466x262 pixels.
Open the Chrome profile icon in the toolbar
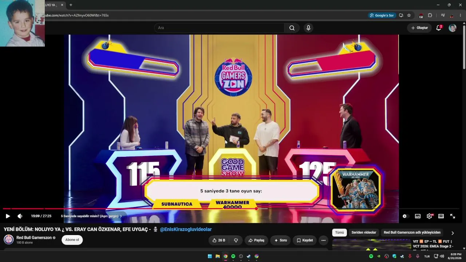[452, 15]
